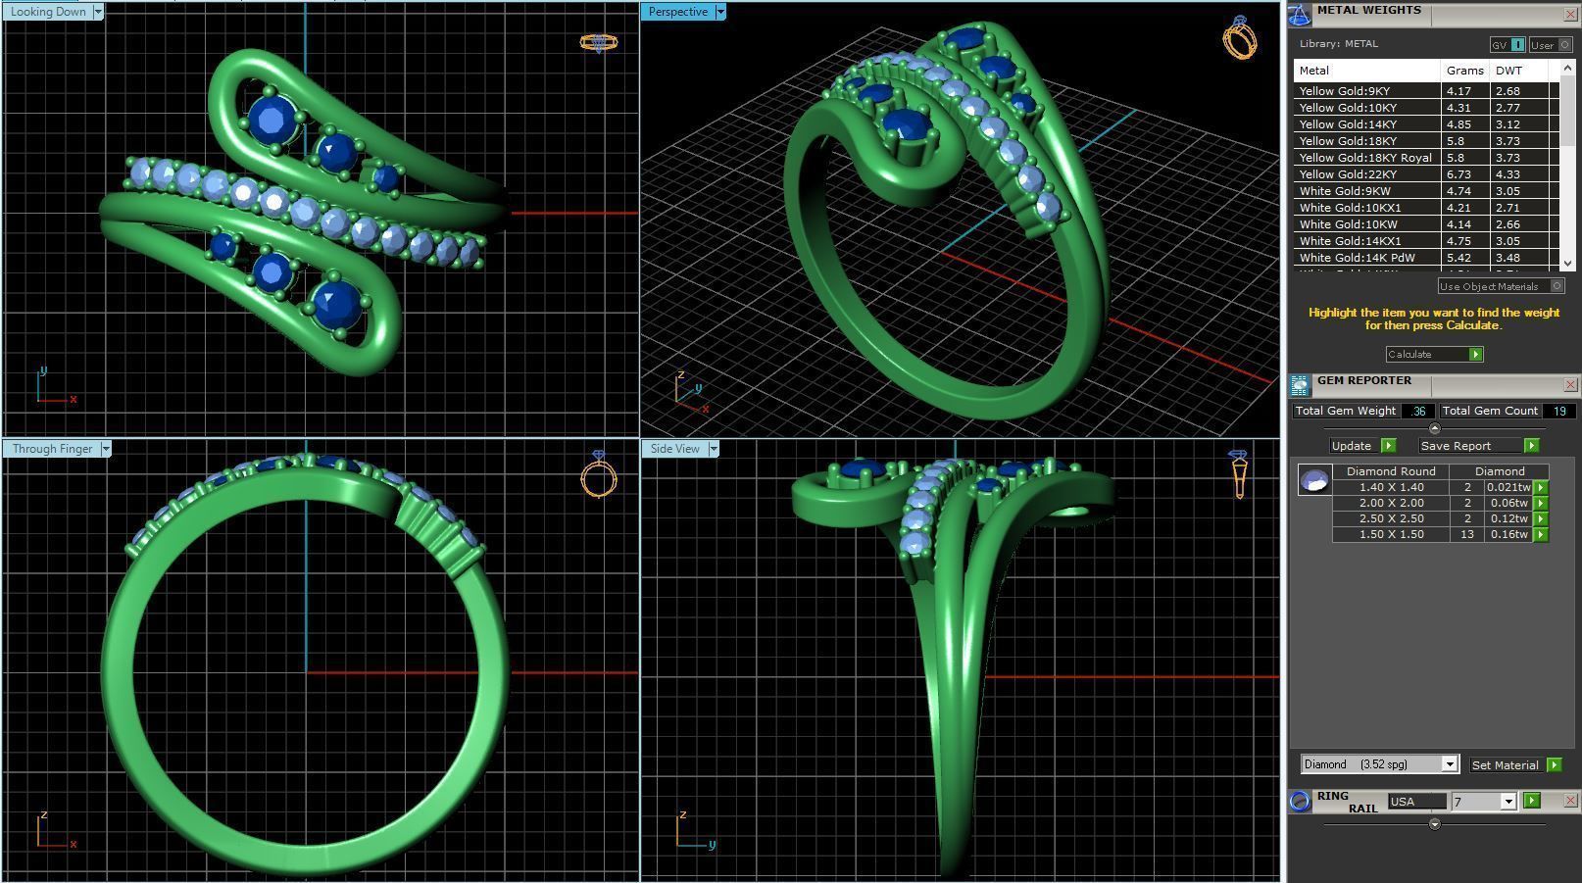
Task: Click the Gem Reporter panel icon
Action: click(1300, 385)
